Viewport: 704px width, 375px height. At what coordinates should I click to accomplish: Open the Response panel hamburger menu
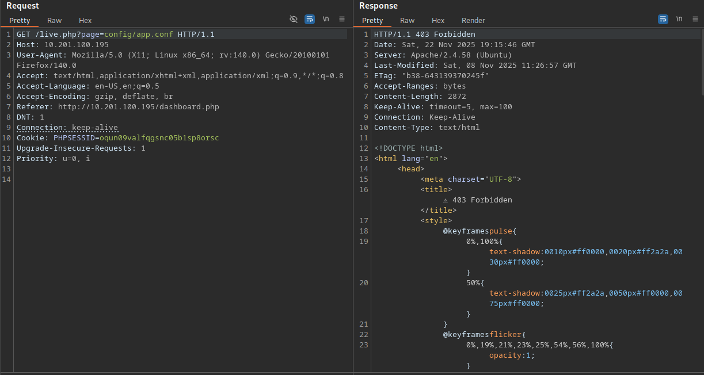695,19
